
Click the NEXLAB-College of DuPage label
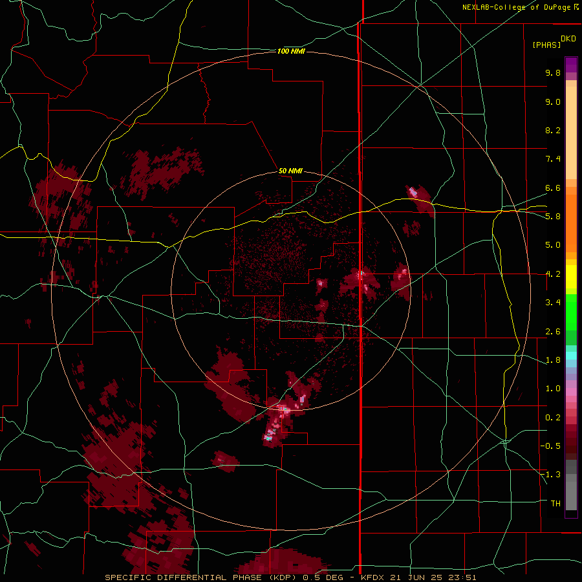pos(516,7)
